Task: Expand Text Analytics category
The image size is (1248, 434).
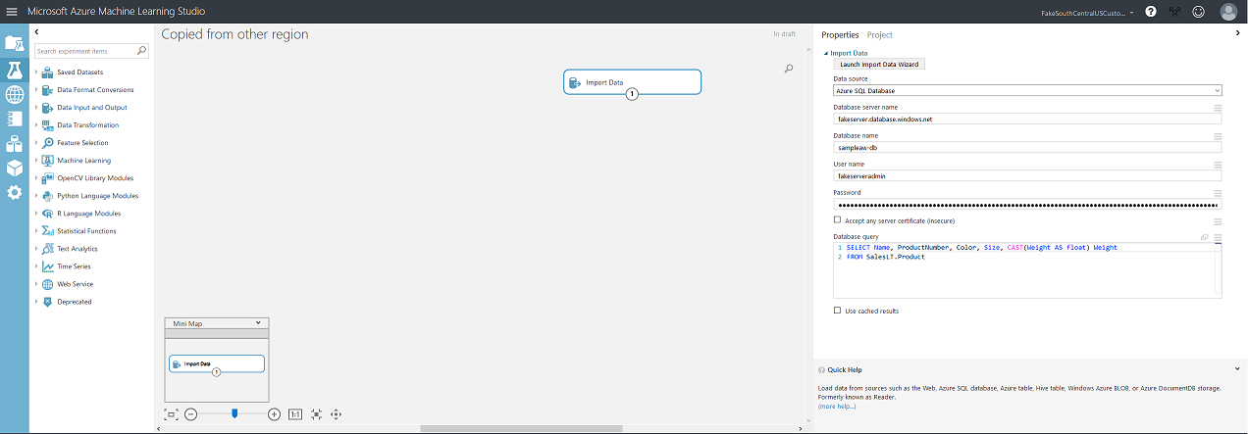Action: pos(36,249)
